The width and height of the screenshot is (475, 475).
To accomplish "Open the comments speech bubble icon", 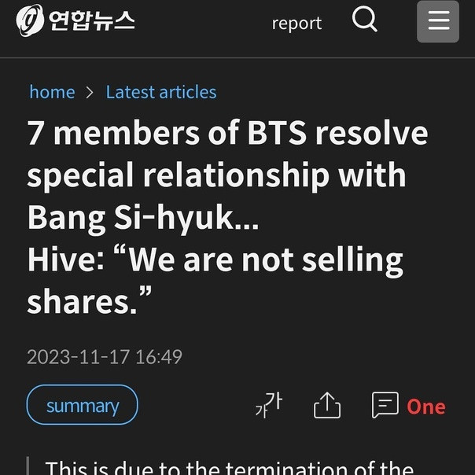I will (x=385, y=405).
